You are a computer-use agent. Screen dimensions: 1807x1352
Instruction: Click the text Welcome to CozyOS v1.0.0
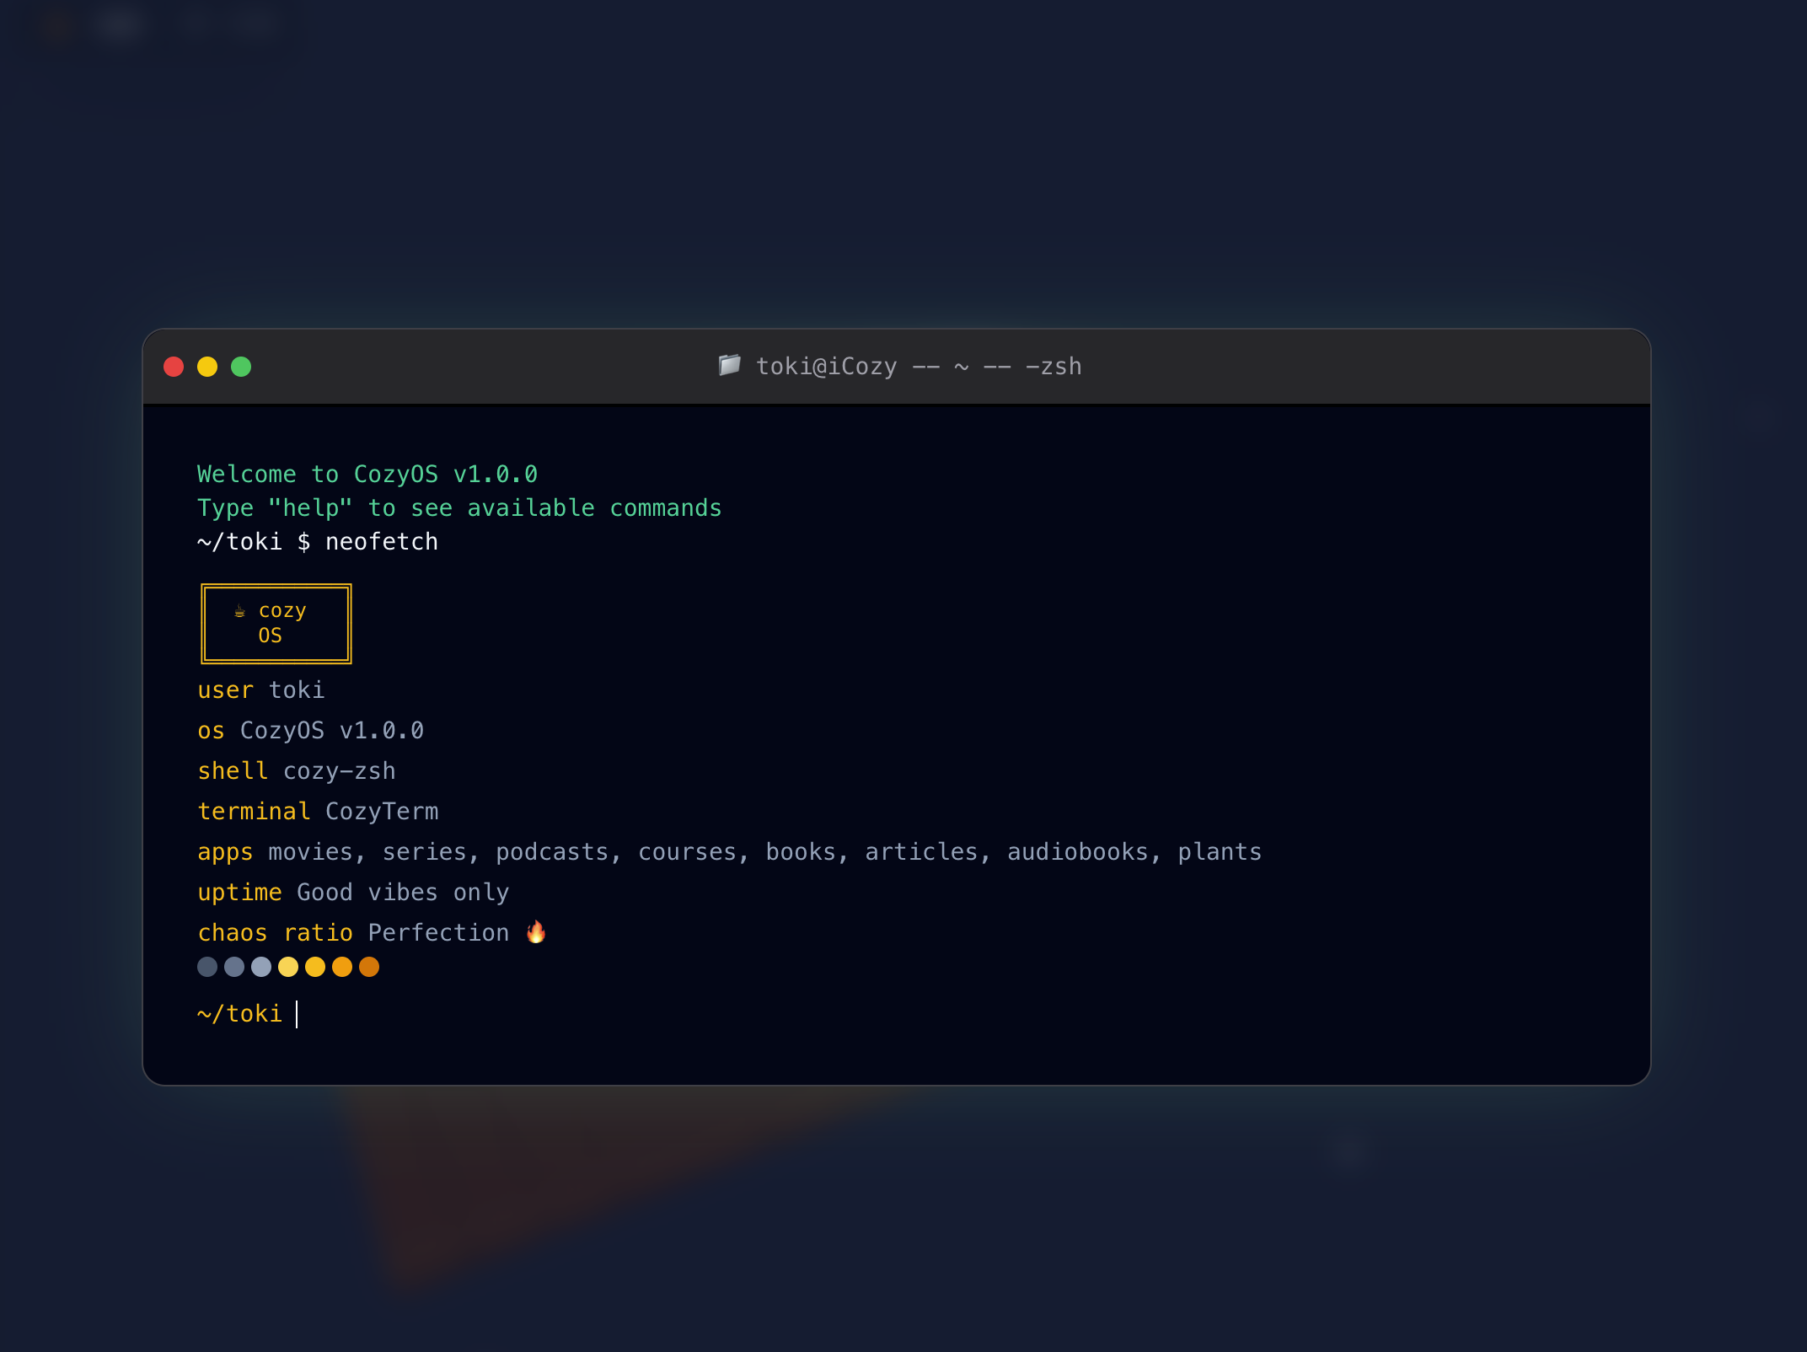coord(367,474)
